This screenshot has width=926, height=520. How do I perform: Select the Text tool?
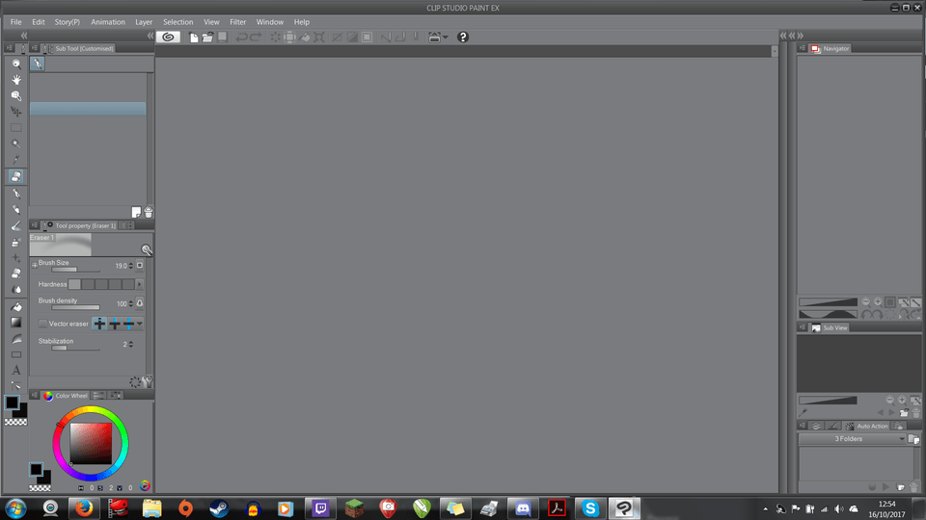(16, 370)
